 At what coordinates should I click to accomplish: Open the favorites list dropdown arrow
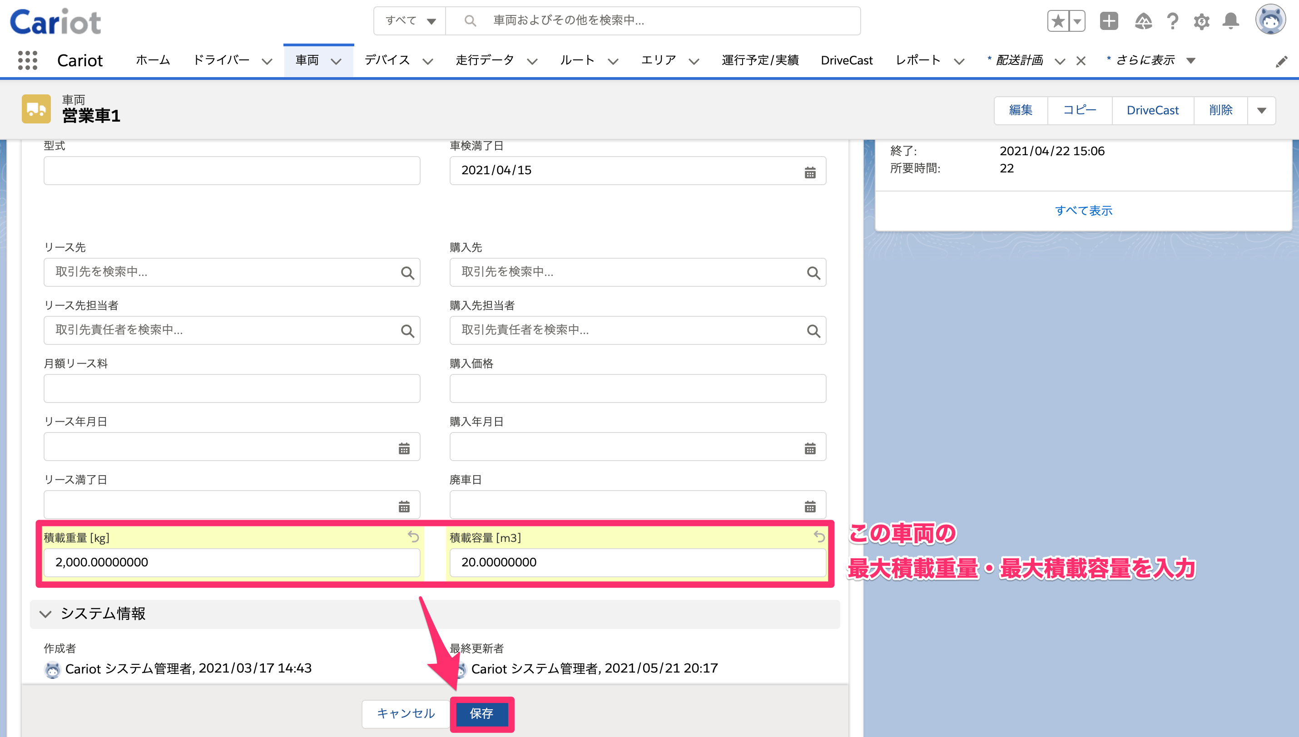[x=1077, y=21]
